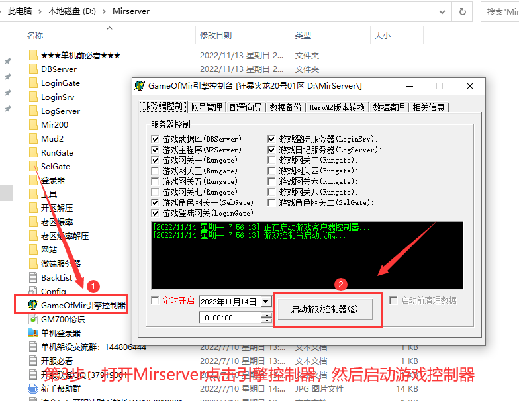Image resolution: width=519 pixels, height=401 pixels.
Task: Click the console window title bar icon
Action: tap(140, 86)
